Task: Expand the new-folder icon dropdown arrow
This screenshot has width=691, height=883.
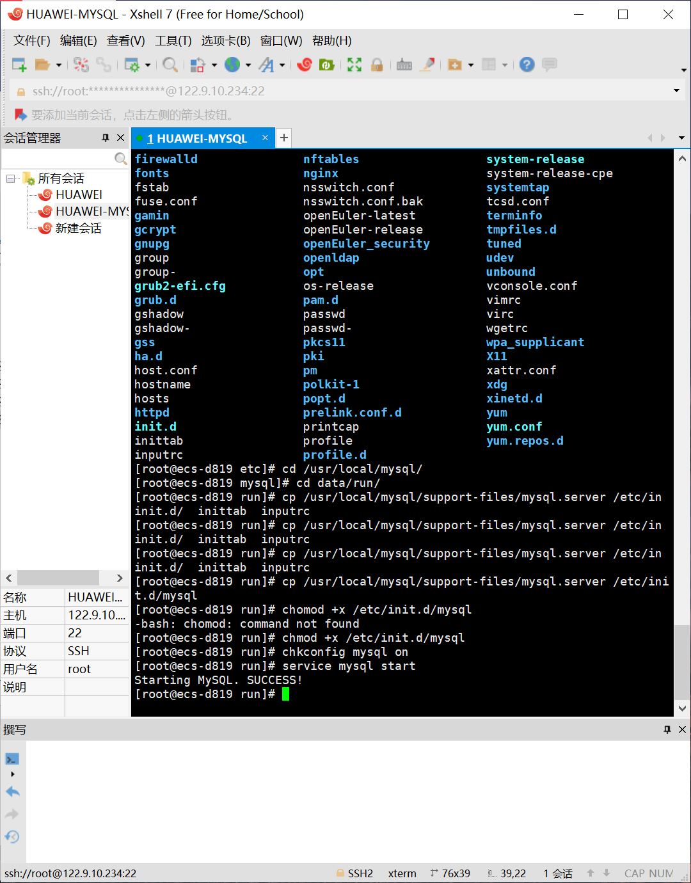Action: click(x=471, y=65)
